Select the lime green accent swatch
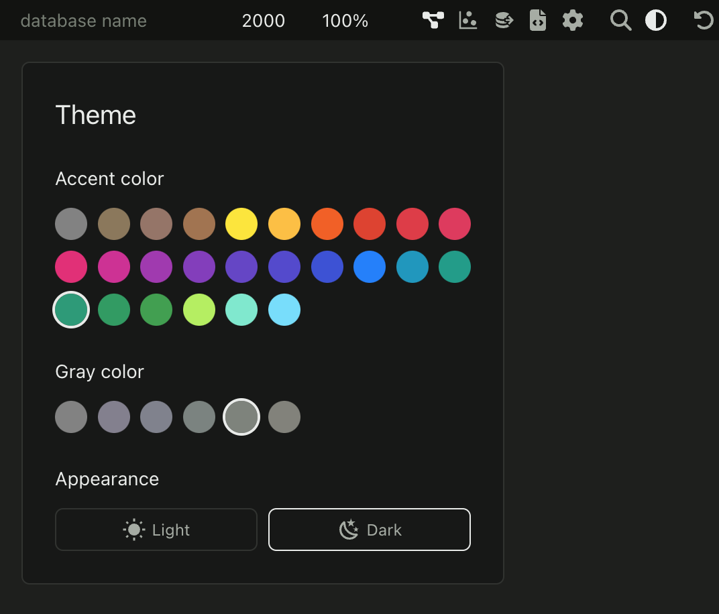Image resolution: width=719 pixels, height=614 pixels. [199, 310]
